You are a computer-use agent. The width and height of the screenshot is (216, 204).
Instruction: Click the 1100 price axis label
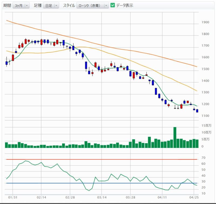coord(206,116)
